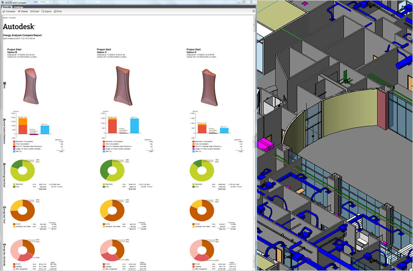
Task: Click Option C's dark-green Fuel cost swatch
Action: [104, 187]
